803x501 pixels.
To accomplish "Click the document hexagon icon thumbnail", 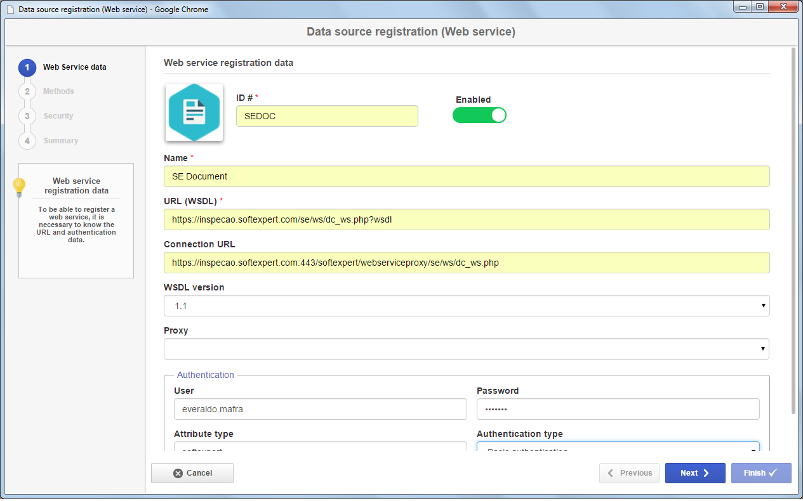I will pos(194,112).
